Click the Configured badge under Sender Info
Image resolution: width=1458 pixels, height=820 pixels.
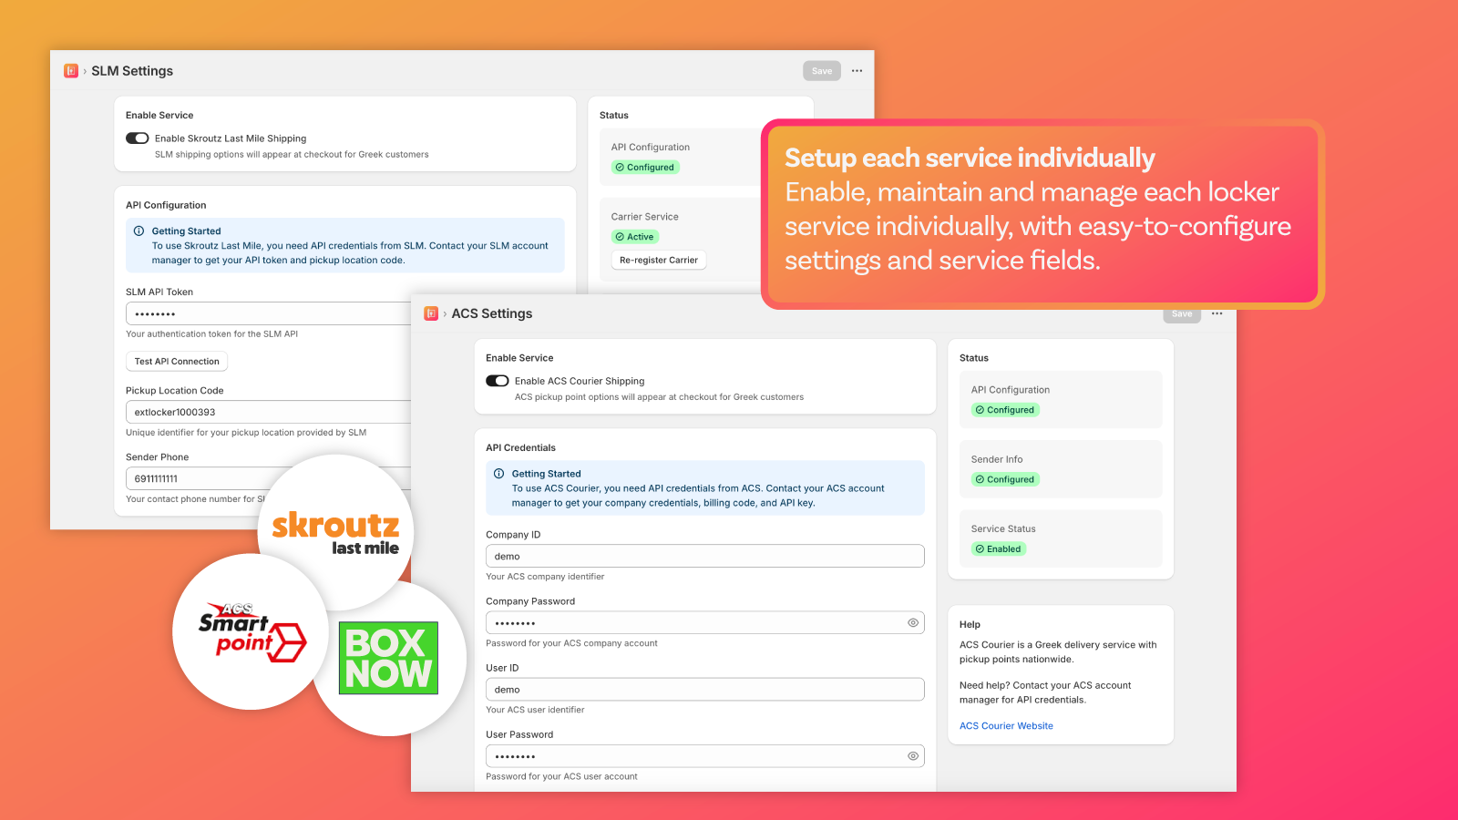1005,479
